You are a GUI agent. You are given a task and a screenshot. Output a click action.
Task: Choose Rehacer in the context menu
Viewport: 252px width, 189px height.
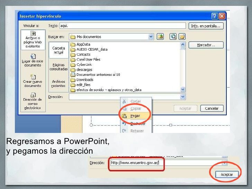(x=136, y=131)
